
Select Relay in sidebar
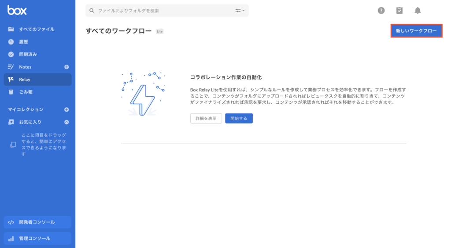pos(38,80)
